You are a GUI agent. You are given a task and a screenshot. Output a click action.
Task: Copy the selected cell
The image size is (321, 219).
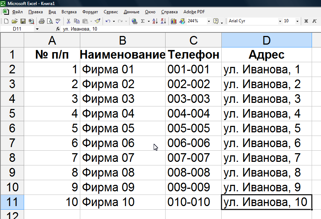tap(77, 21)
